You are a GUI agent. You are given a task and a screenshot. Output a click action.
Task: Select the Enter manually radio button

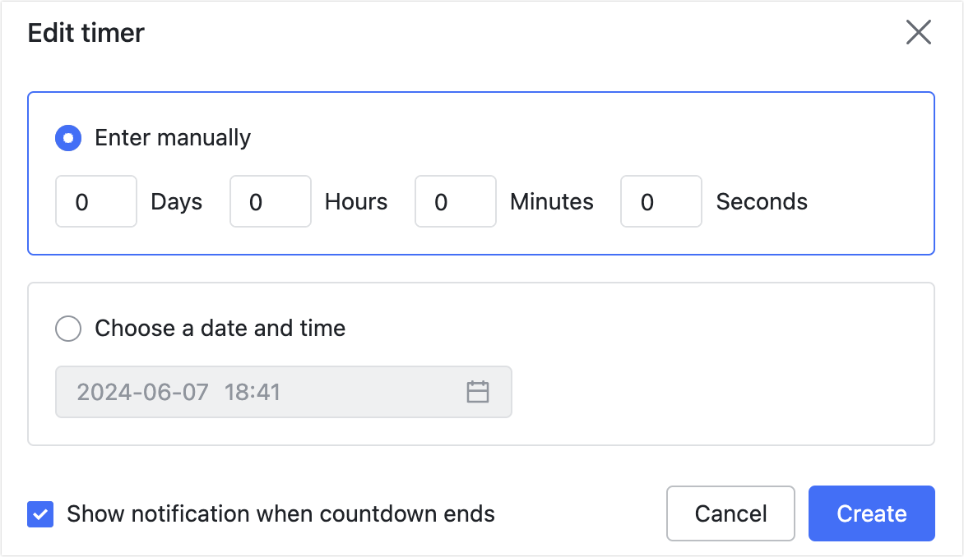(68, 138)
